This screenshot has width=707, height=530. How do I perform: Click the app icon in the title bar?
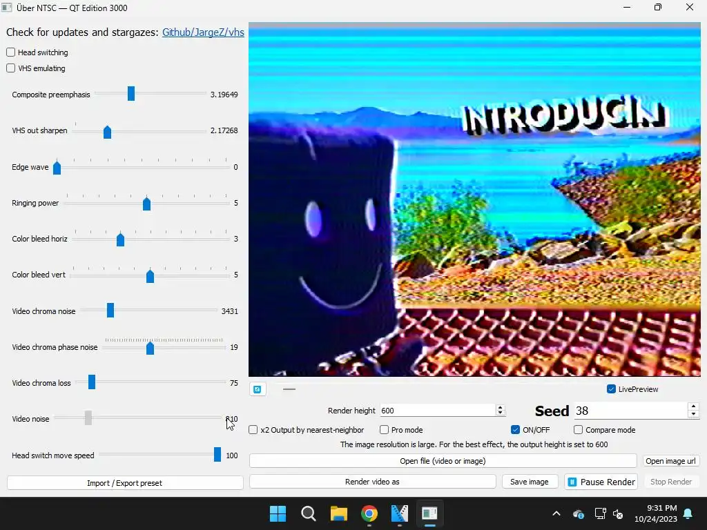pyautogui.click(x=6, y=7)
